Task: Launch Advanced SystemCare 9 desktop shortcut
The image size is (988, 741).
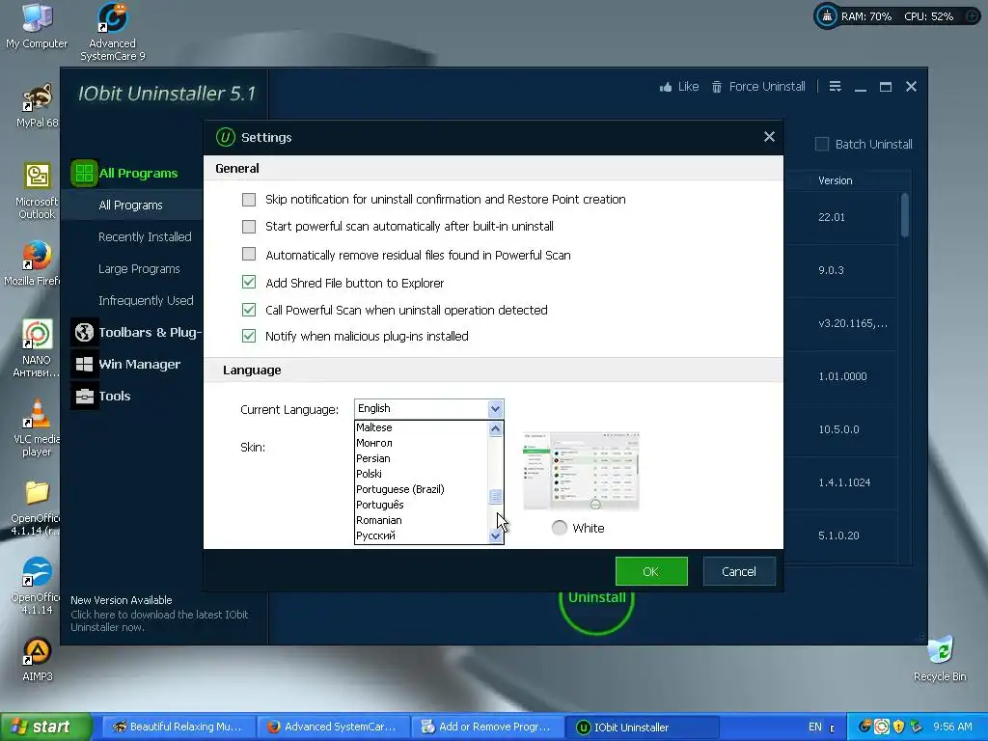Action: pos(112,30)
